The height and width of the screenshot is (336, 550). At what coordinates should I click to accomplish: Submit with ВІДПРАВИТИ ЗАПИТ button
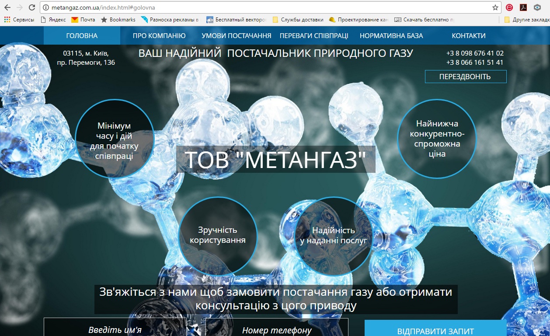click(435, 328)
